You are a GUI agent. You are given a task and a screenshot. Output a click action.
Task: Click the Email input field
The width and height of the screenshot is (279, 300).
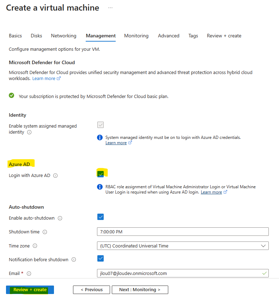(x=183, y=274)
